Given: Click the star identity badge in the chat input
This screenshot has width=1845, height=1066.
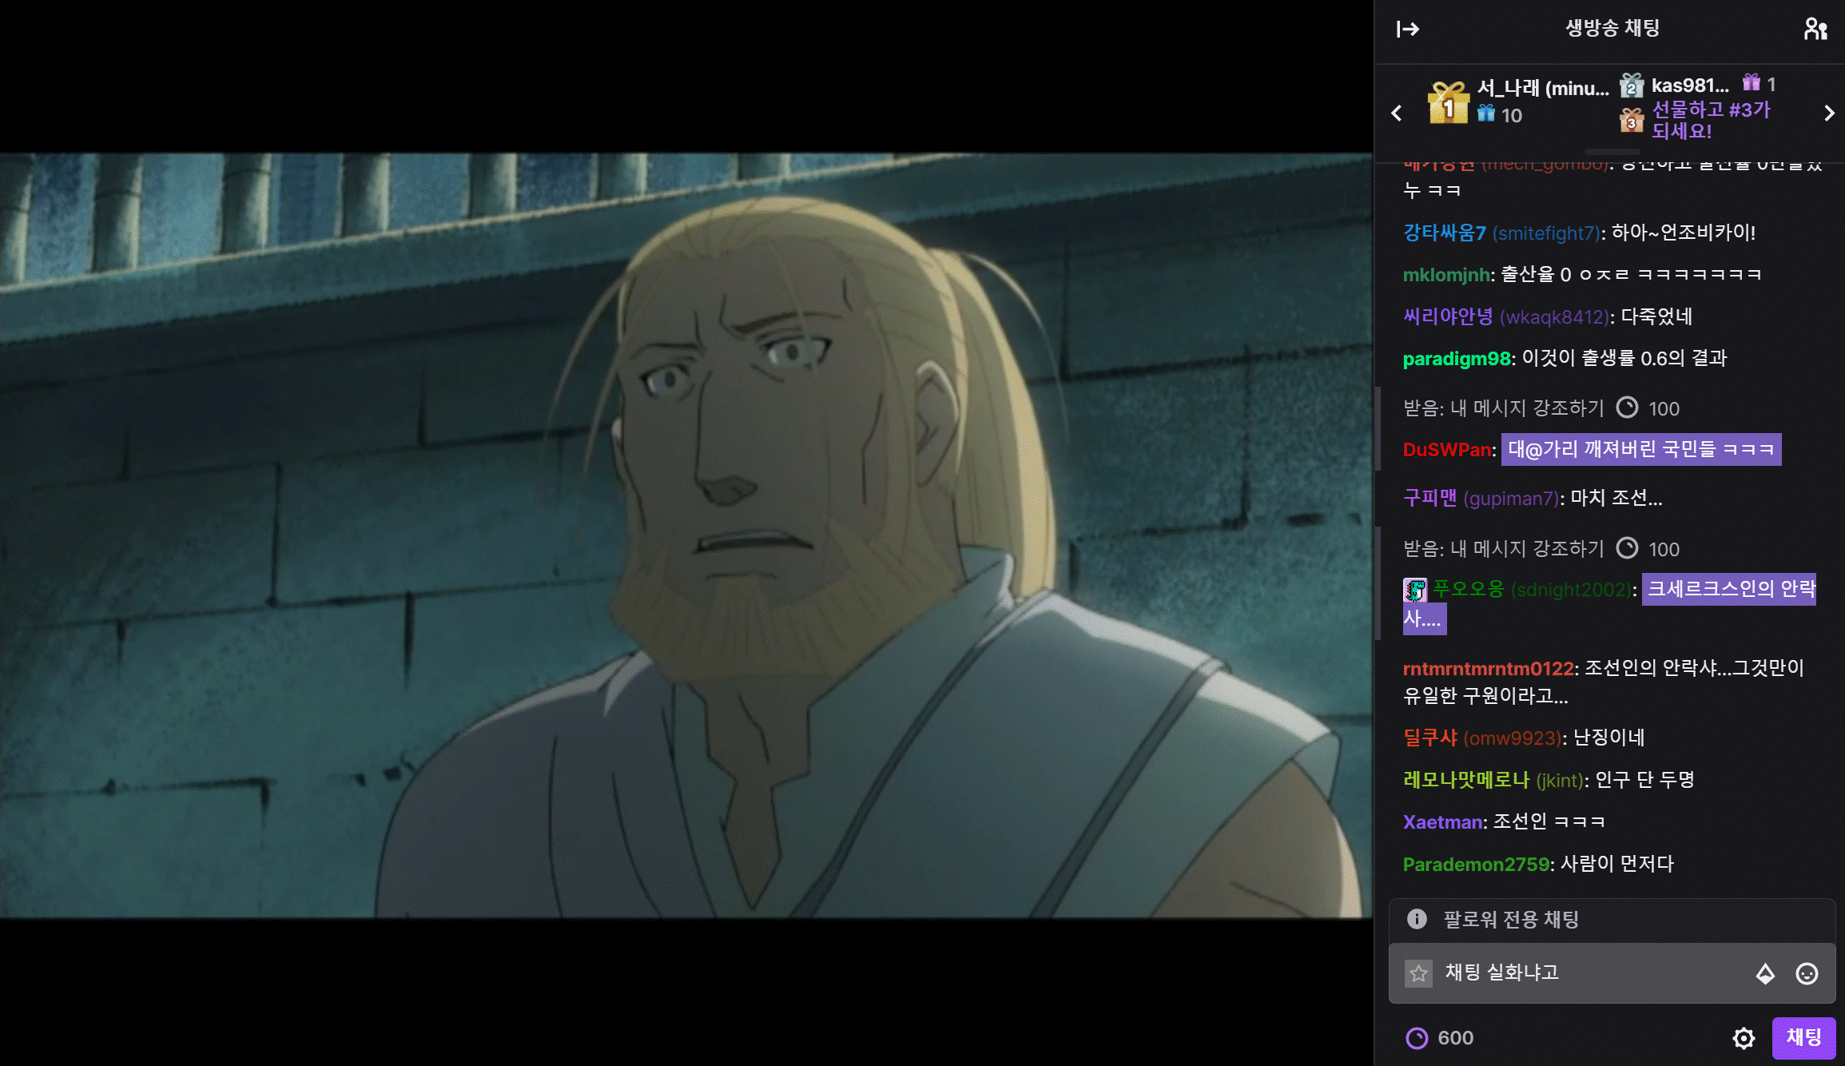Looking at the screenshot, I should [1418, 973].
